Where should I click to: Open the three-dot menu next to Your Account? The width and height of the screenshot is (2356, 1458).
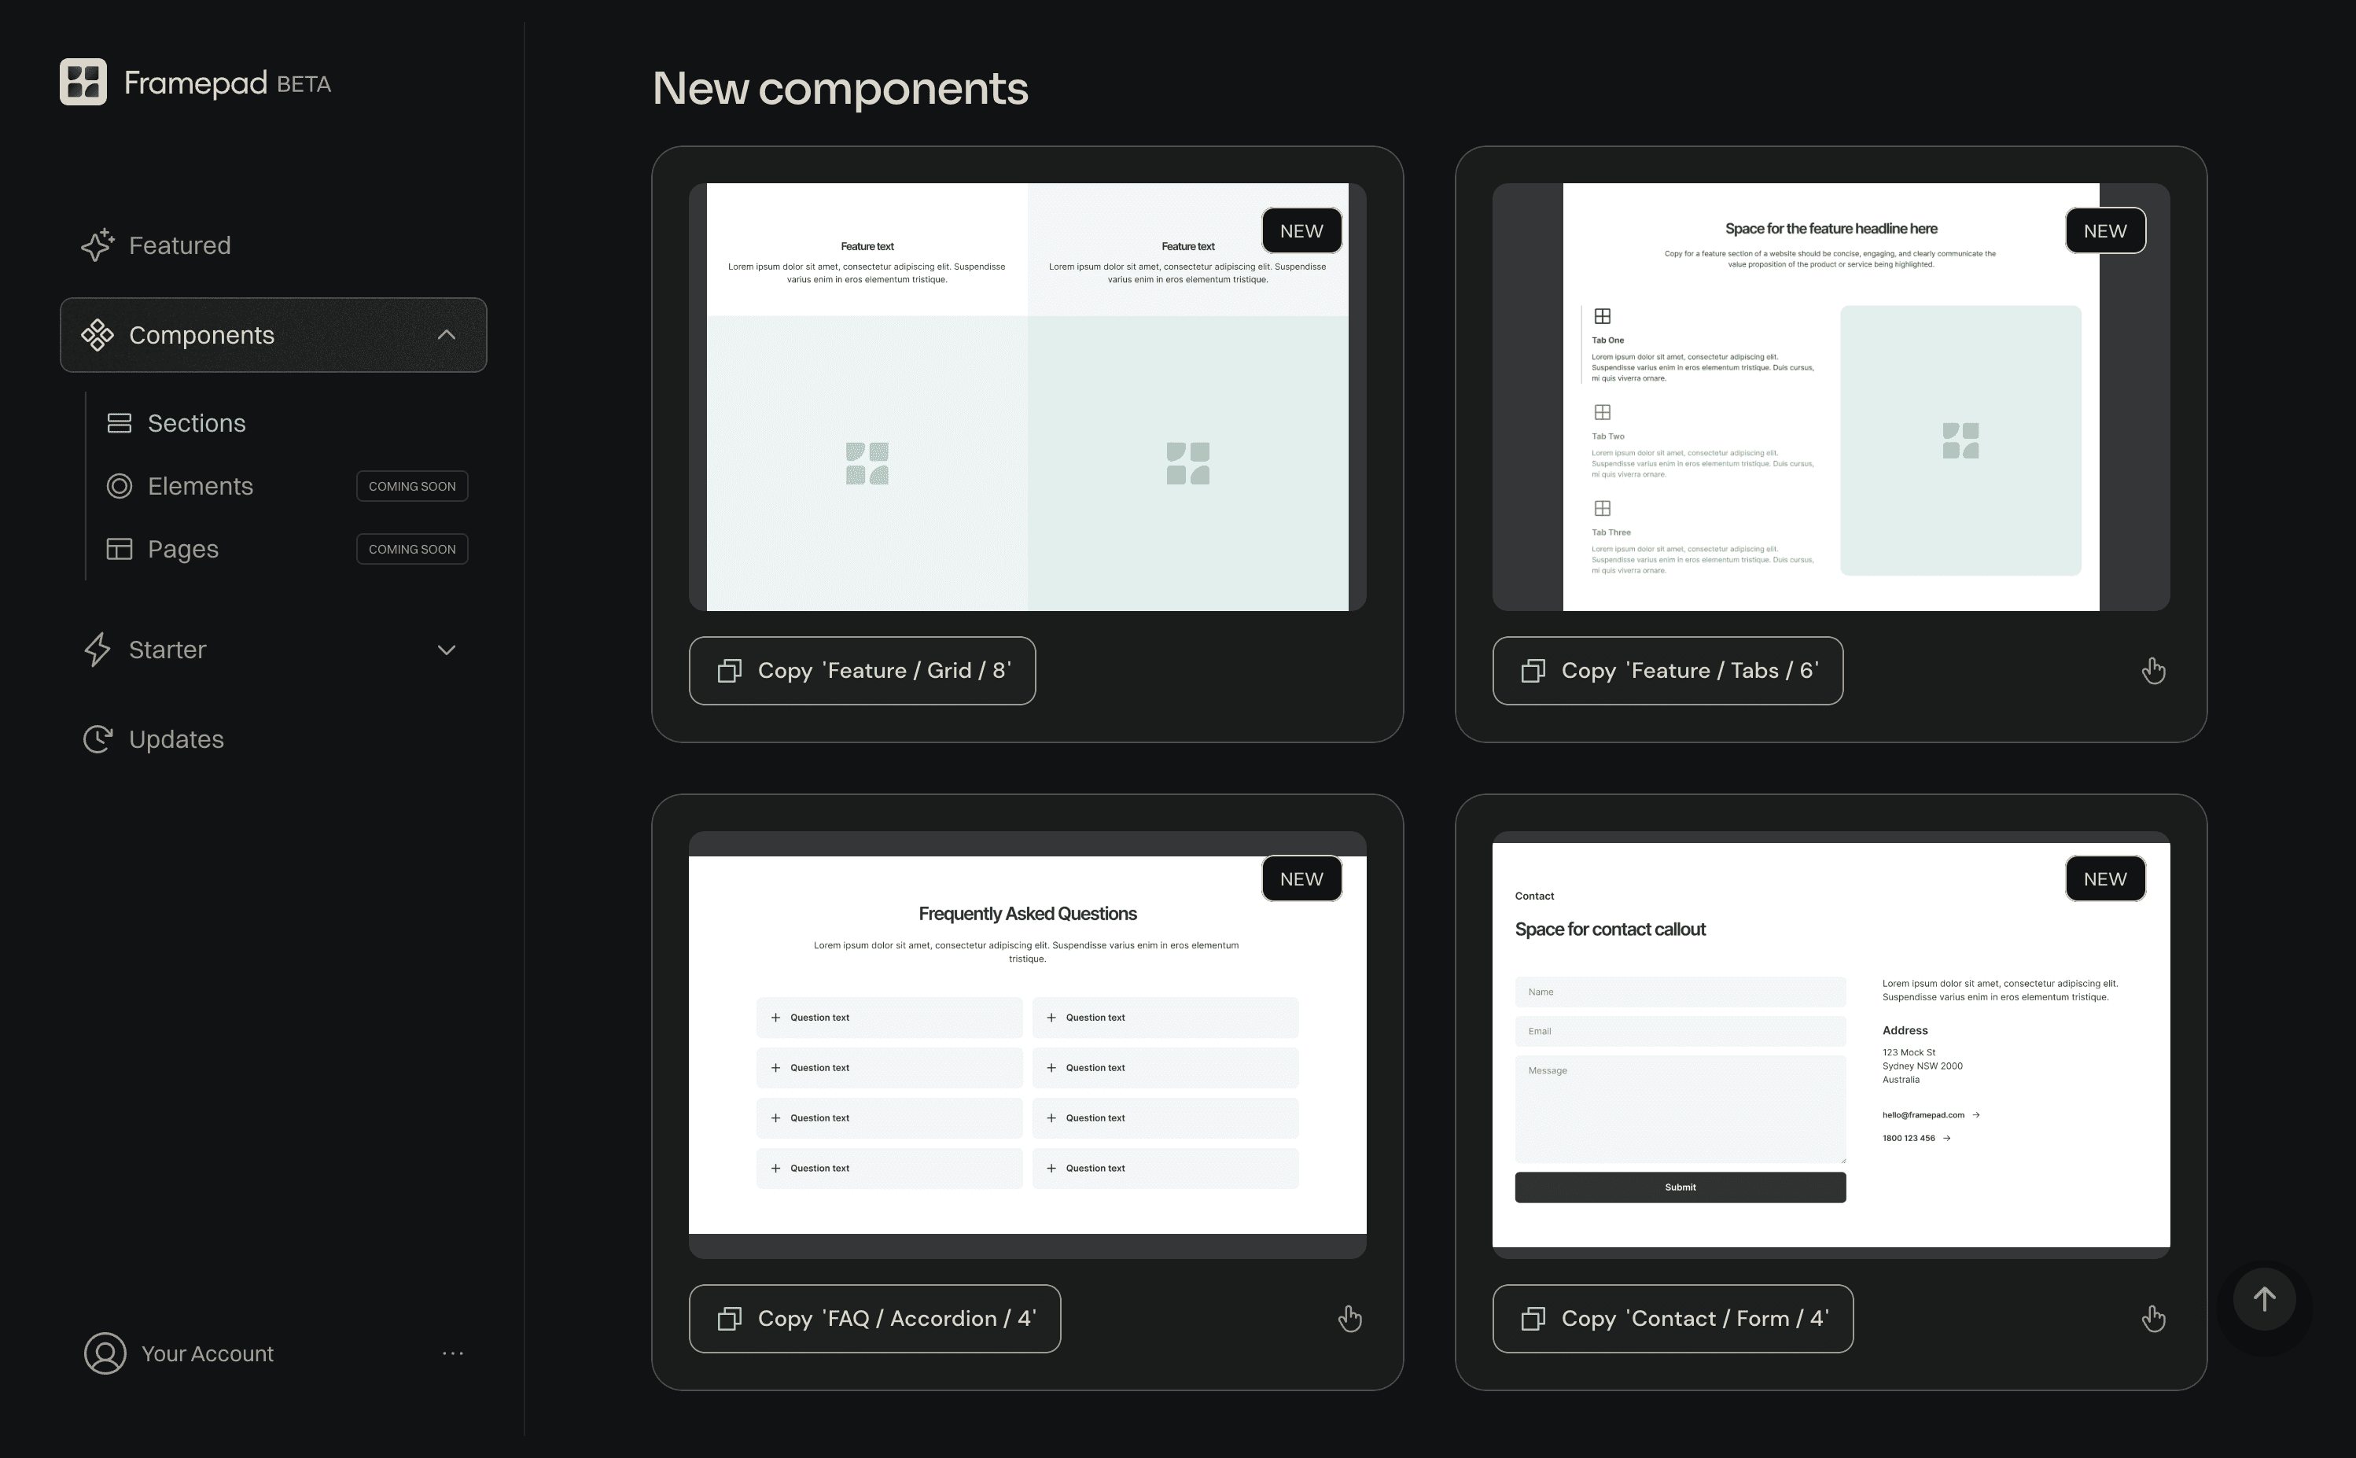tap(452, 1353)
